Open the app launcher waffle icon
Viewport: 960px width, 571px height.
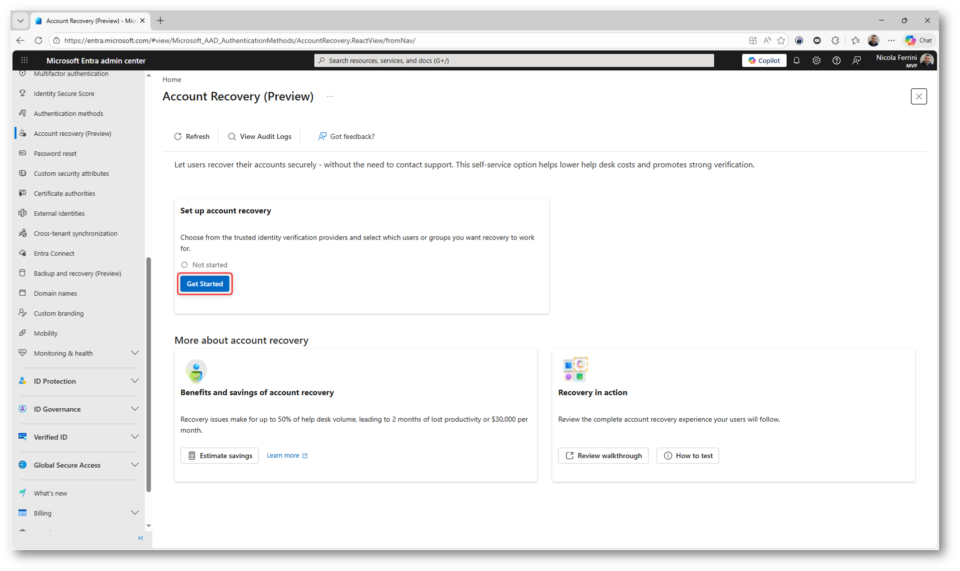[x=24, y=60]
